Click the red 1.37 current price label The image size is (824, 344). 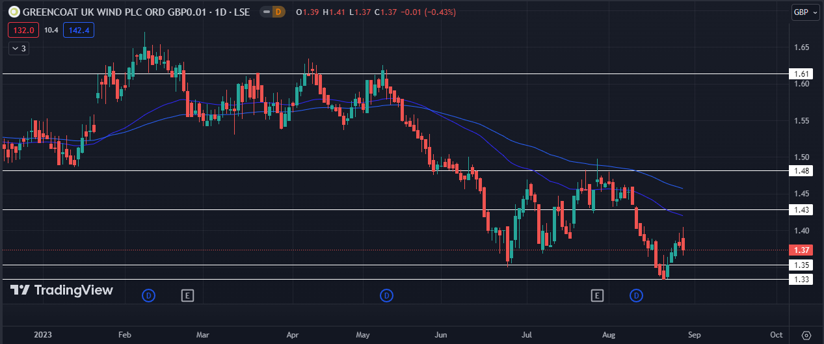coord(801,250)
